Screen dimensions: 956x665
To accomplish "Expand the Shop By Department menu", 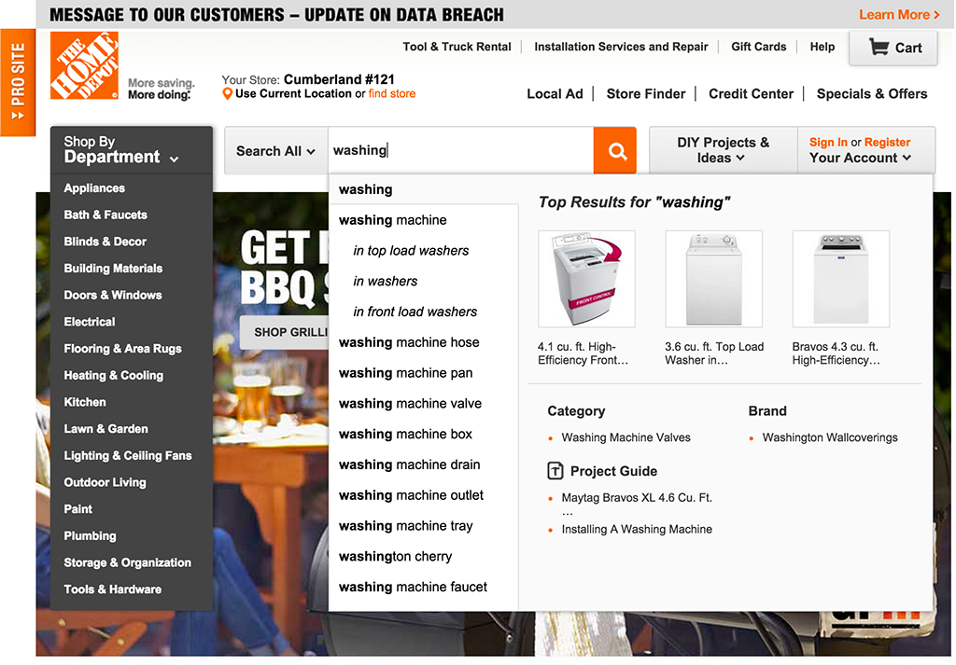I will point(131,150).
